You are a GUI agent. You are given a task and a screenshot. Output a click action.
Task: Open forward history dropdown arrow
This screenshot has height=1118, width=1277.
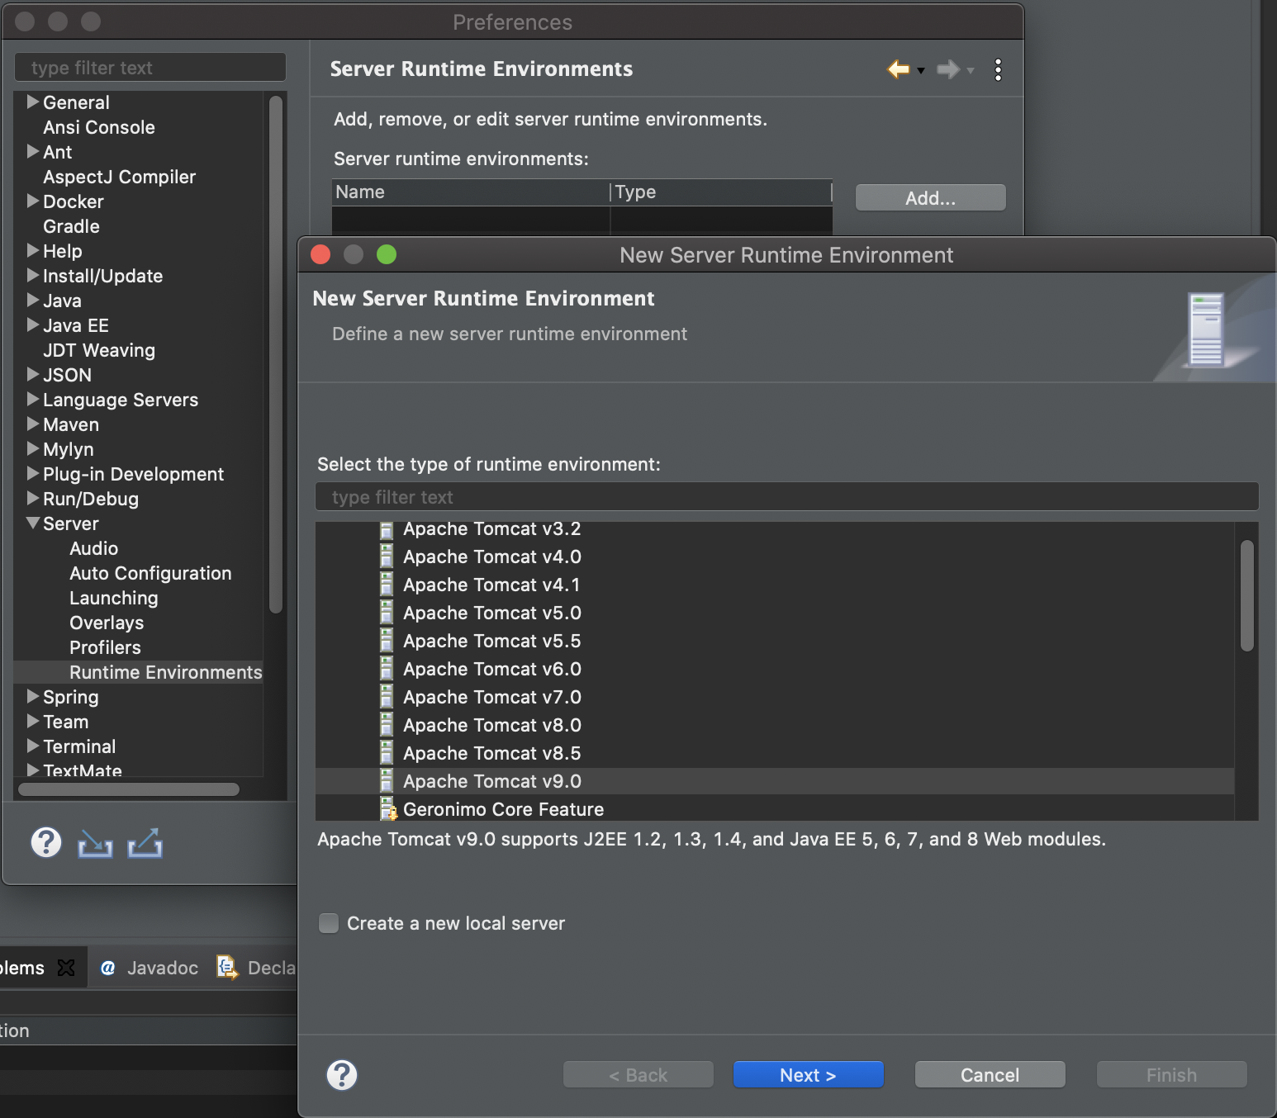[x=971, y=70]
